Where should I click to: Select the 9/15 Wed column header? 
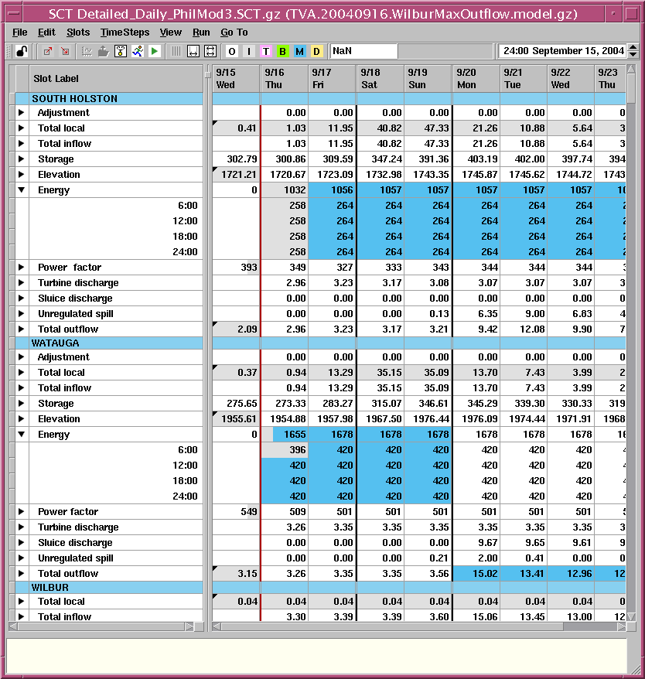[x=236, y=78]
